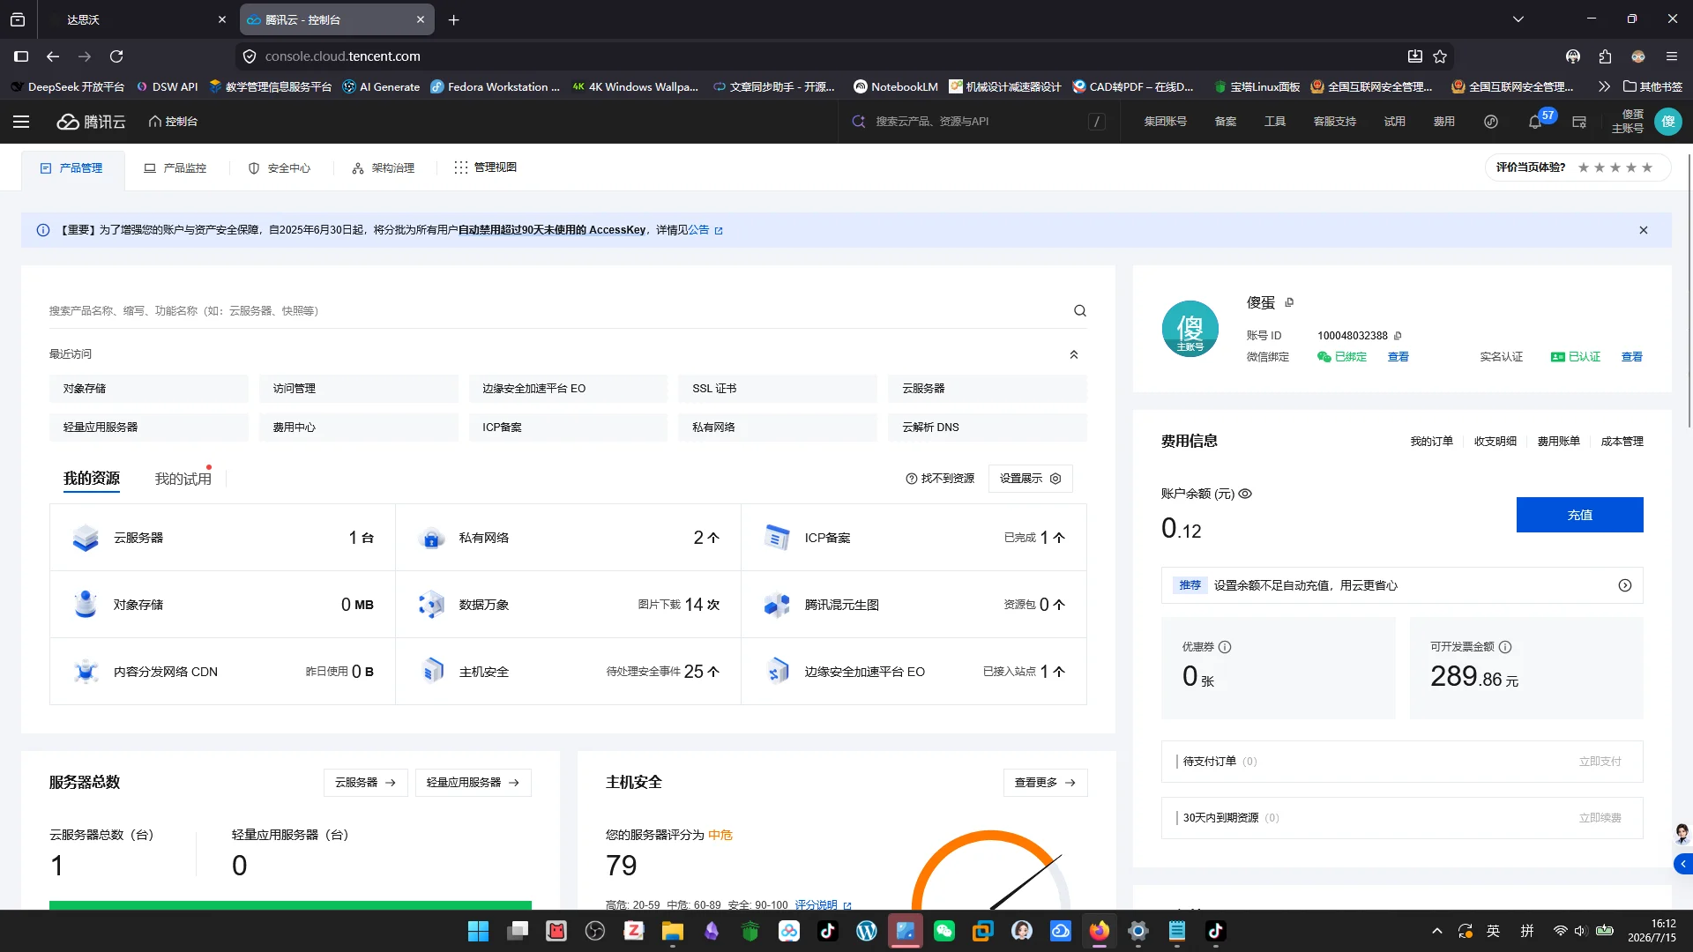Screen dimensions: 1693x952
Task: Click the user avatar in top navigation
Action: 1668,122
